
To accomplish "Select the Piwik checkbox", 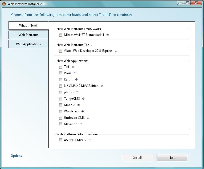I will [60, 73].
